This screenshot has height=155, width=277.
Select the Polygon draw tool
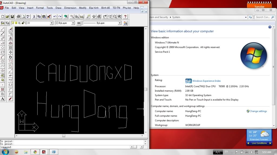coord(3,48)
